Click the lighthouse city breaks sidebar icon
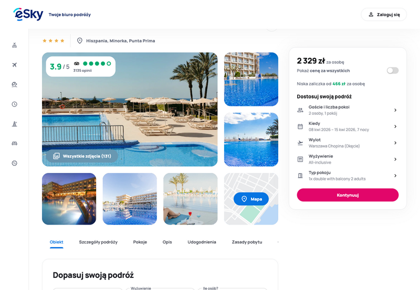The height and width of the screenshot is (290, 420). click(x=15, y=124)
